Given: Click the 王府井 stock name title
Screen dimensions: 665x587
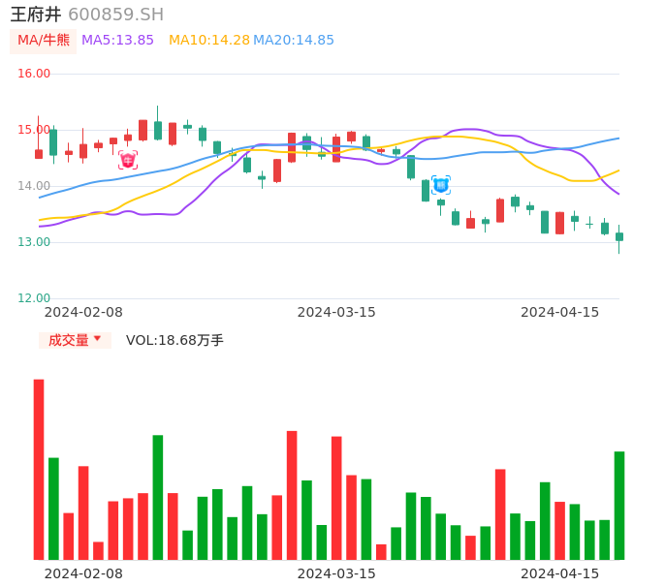Looking at the screenshot, I should coord(36,15).
